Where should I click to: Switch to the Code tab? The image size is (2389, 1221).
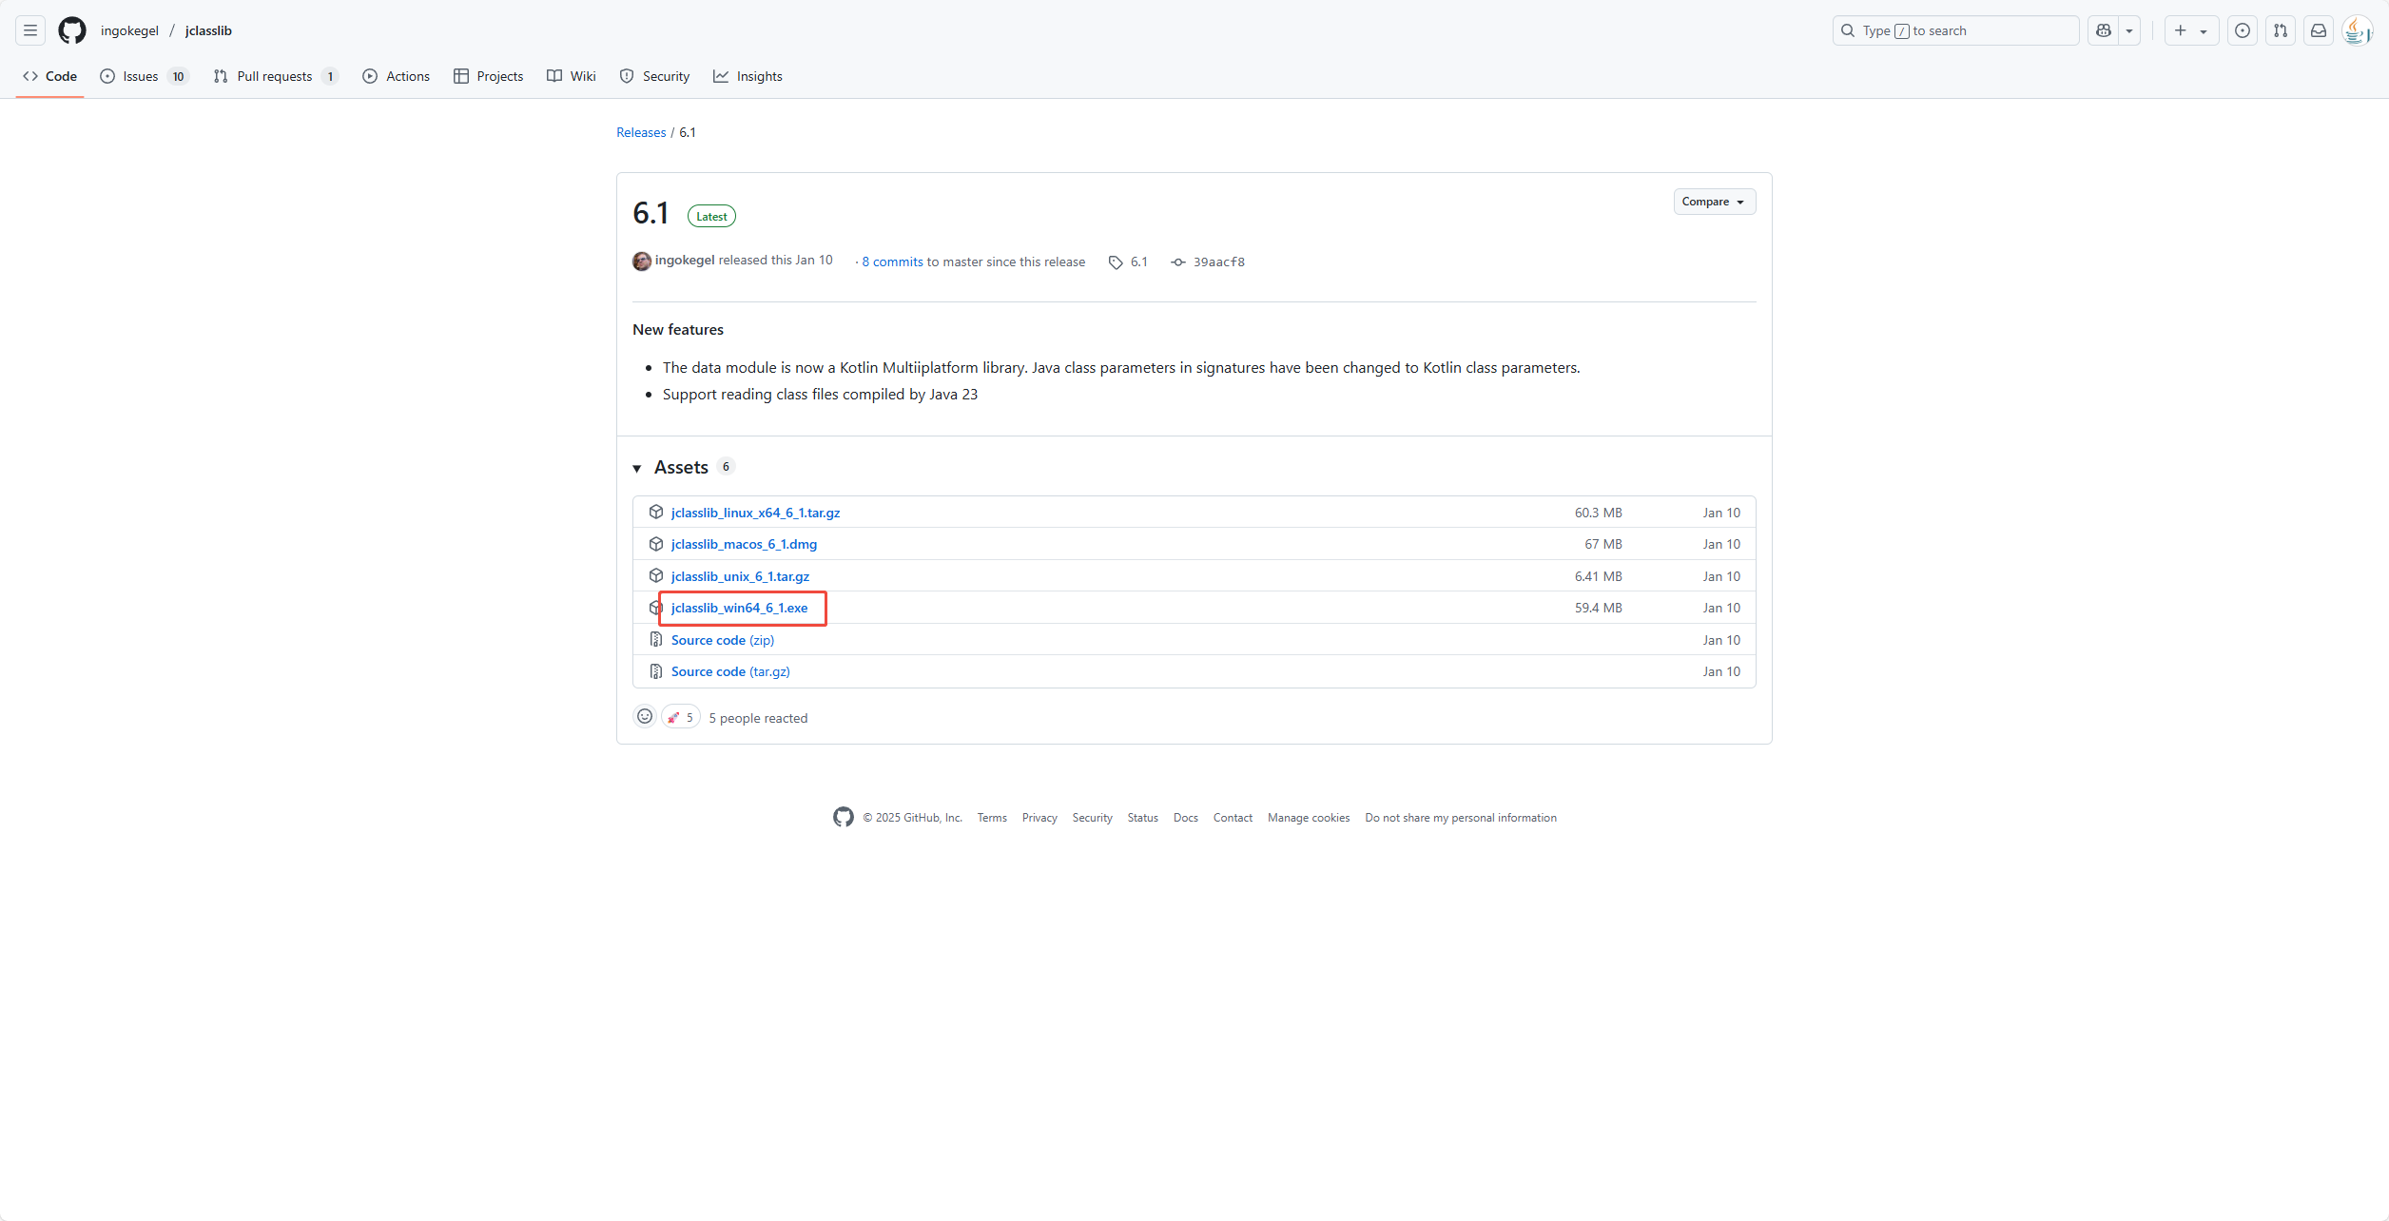(x=50, y=76)
